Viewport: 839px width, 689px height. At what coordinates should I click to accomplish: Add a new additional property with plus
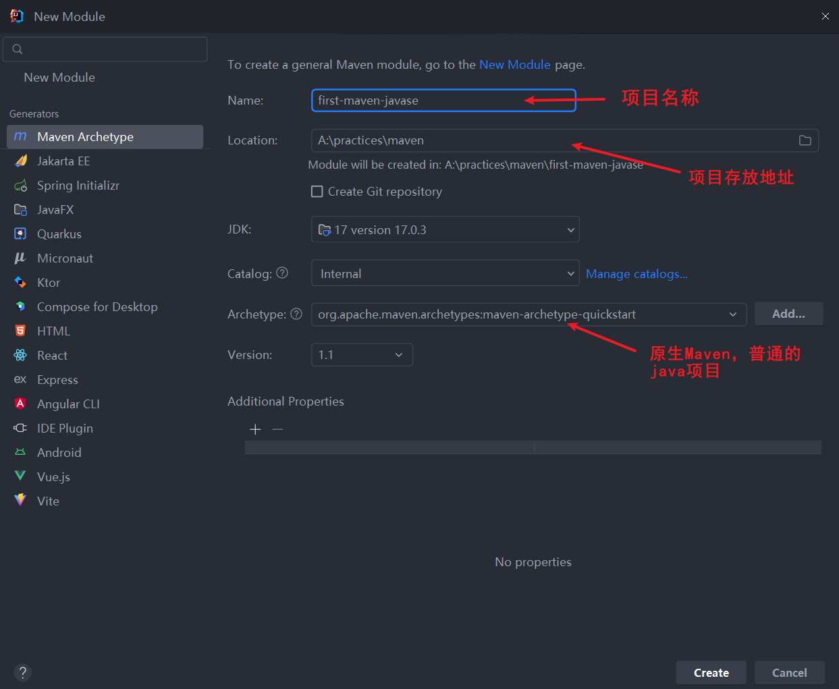255,429
